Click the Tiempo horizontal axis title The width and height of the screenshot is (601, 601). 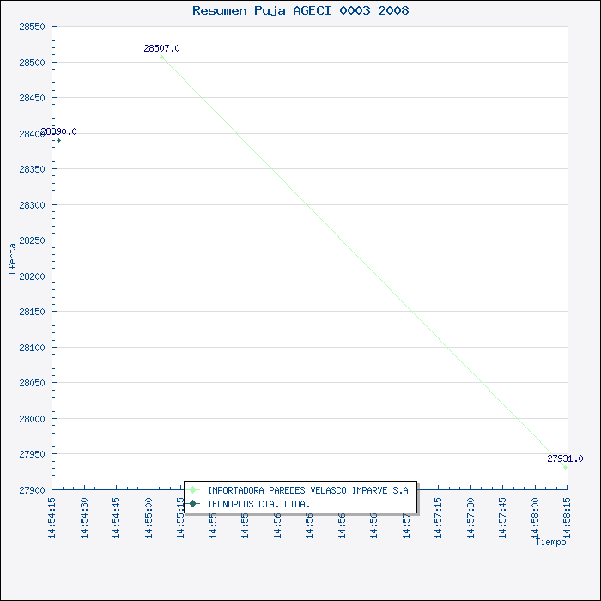[x=550, y=542]
